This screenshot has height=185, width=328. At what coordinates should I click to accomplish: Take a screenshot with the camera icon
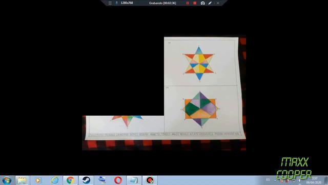pos(202,3)
